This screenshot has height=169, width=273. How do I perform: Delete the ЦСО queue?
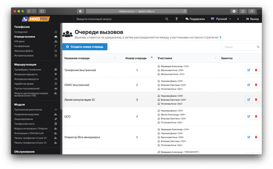[x=256, y=116]
